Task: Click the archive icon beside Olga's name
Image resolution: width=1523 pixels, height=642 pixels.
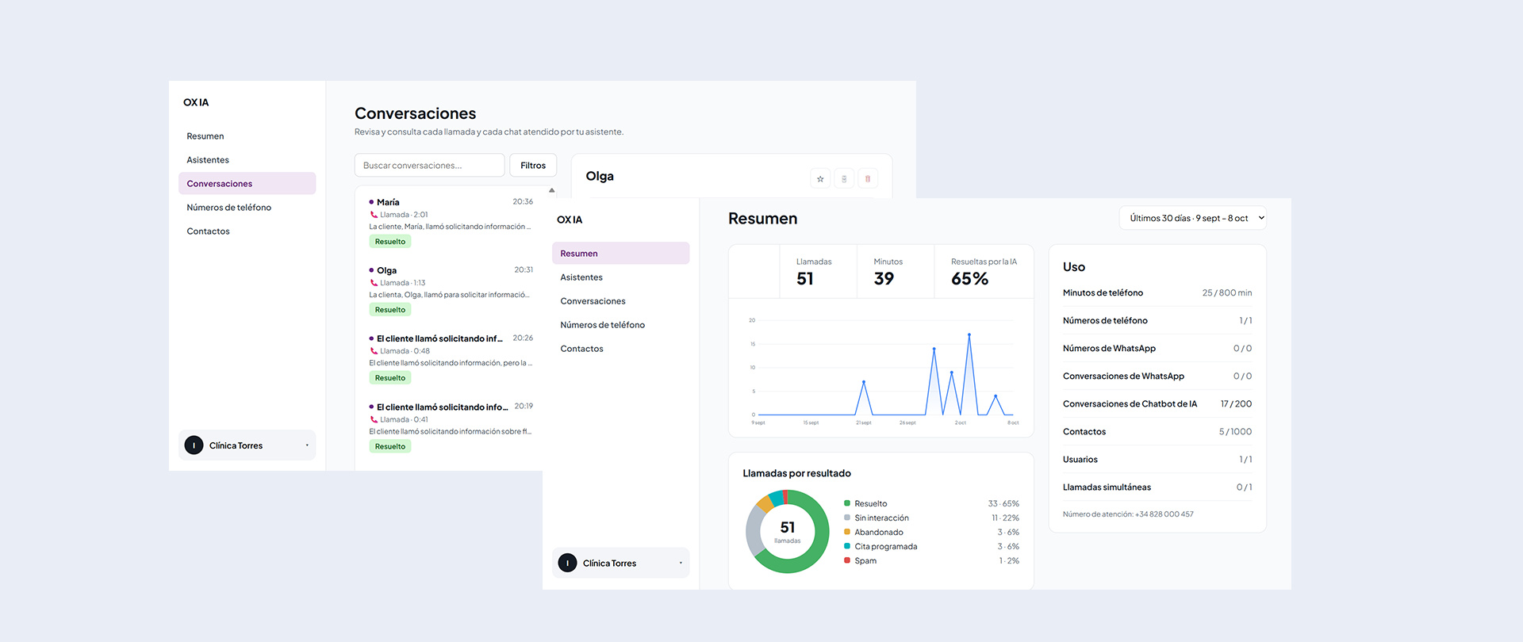Action: (844, 178)
